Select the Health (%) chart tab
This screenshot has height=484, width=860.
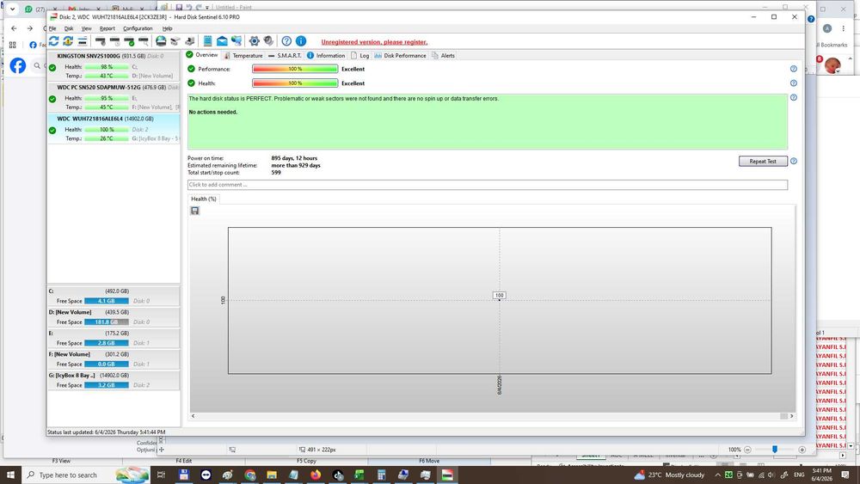pyautogui.click(x=204, y=199)
